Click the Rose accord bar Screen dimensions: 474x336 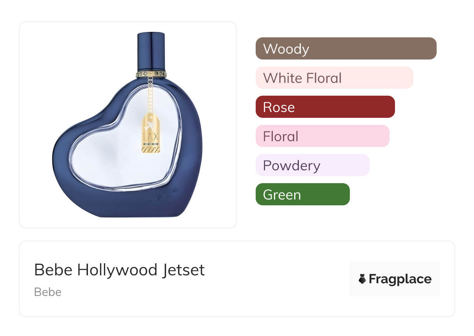(x=325, y=107)
